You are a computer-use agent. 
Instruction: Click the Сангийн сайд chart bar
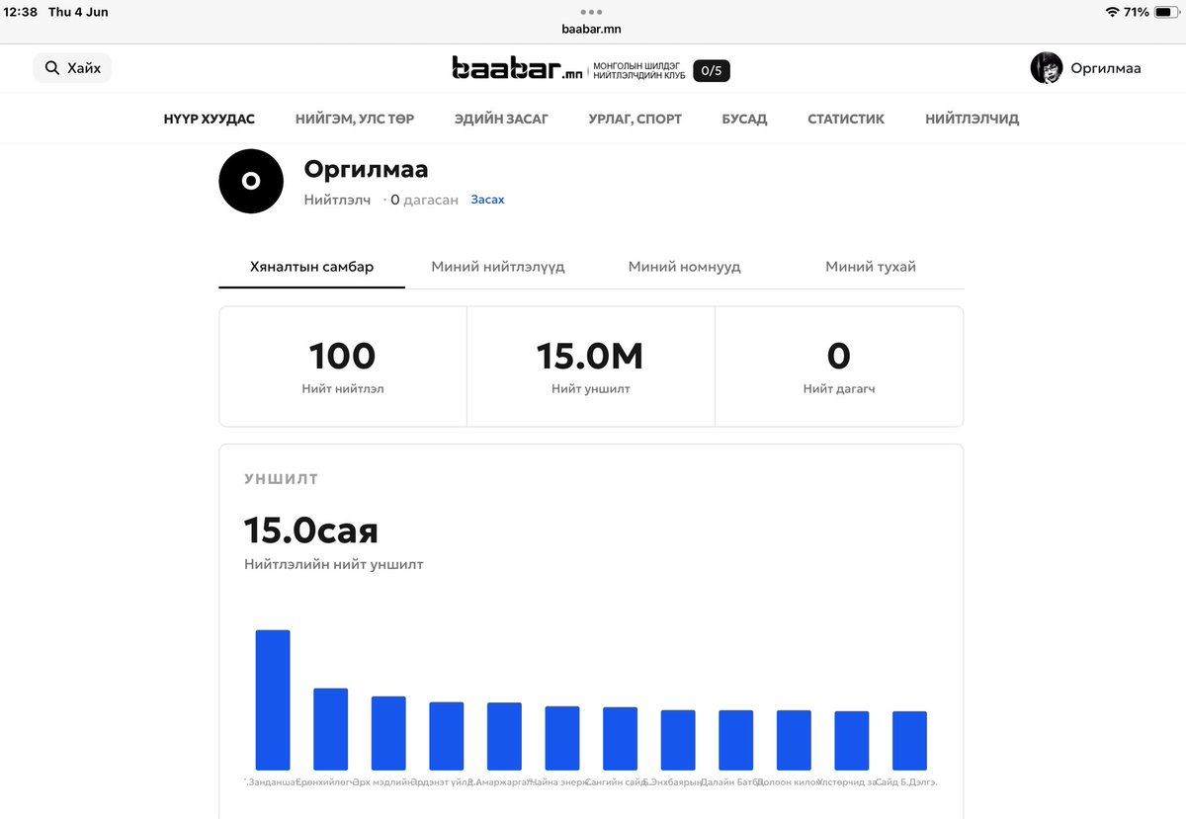point(621,739)
